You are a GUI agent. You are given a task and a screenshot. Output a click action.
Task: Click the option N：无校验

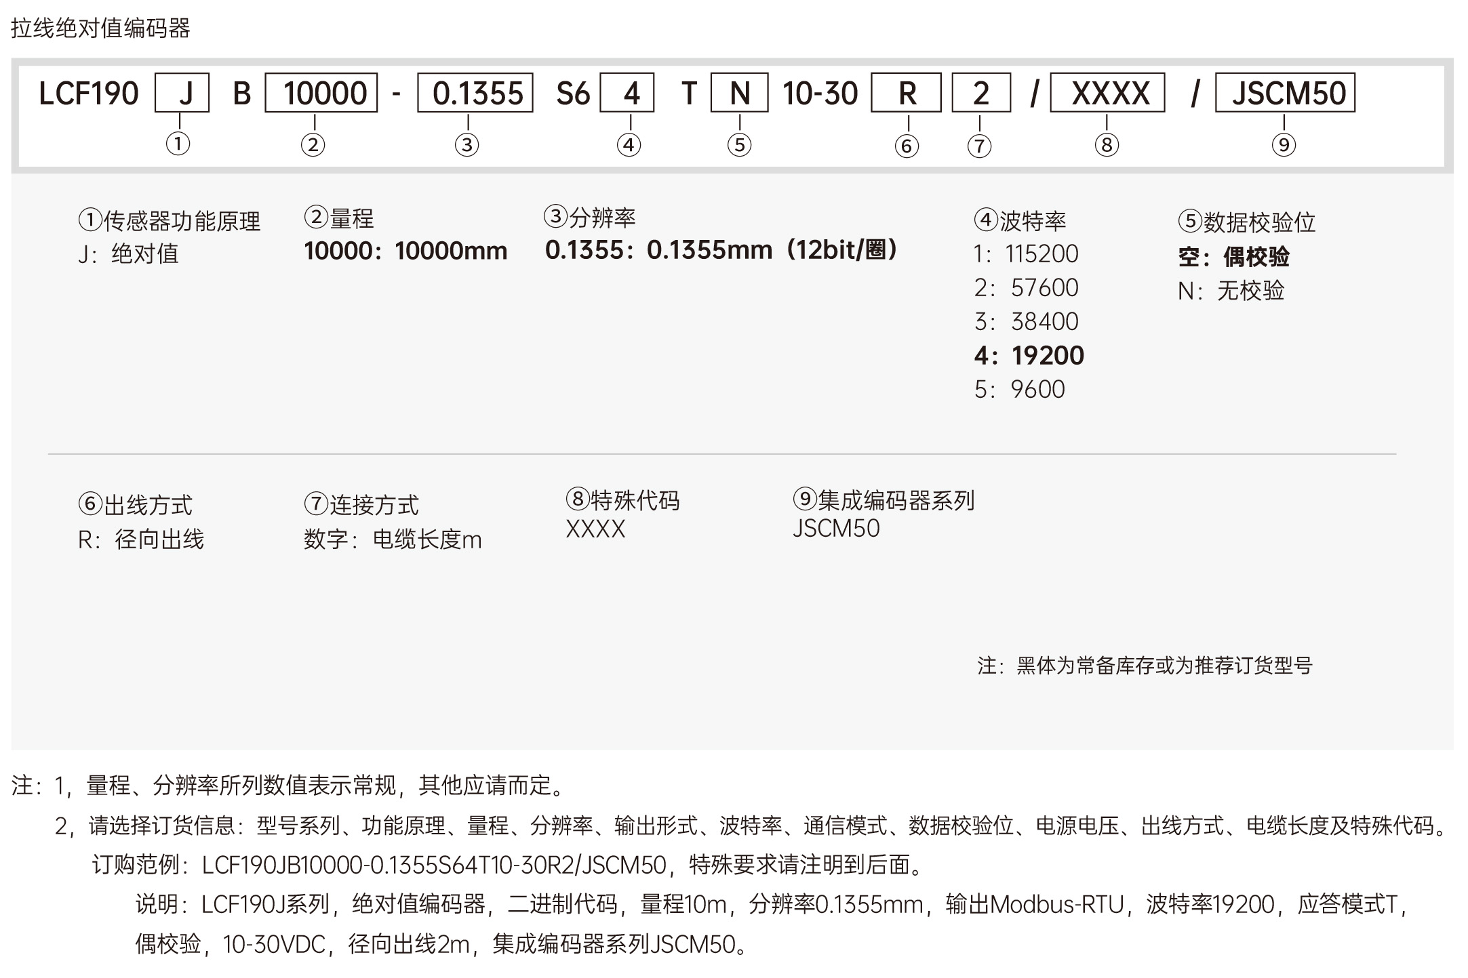1231,291
